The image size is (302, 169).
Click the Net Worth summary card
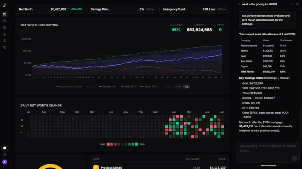51,9
